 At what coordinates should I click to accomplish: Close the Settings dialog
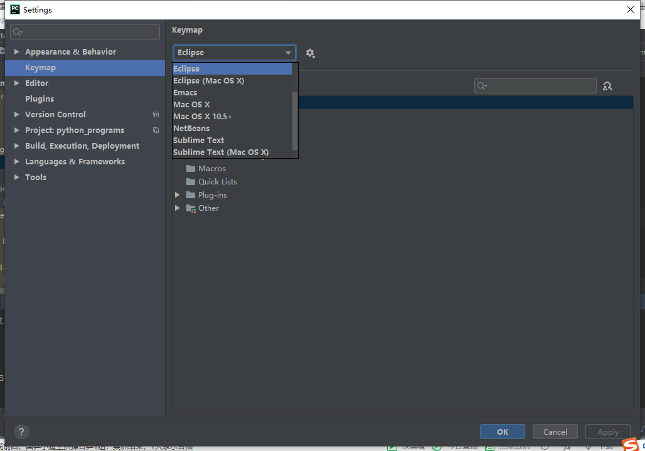(630, 9)
